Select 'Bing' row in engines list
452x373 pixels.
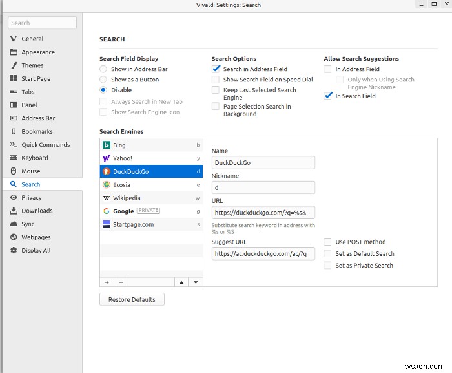click(x=151, y=145)
